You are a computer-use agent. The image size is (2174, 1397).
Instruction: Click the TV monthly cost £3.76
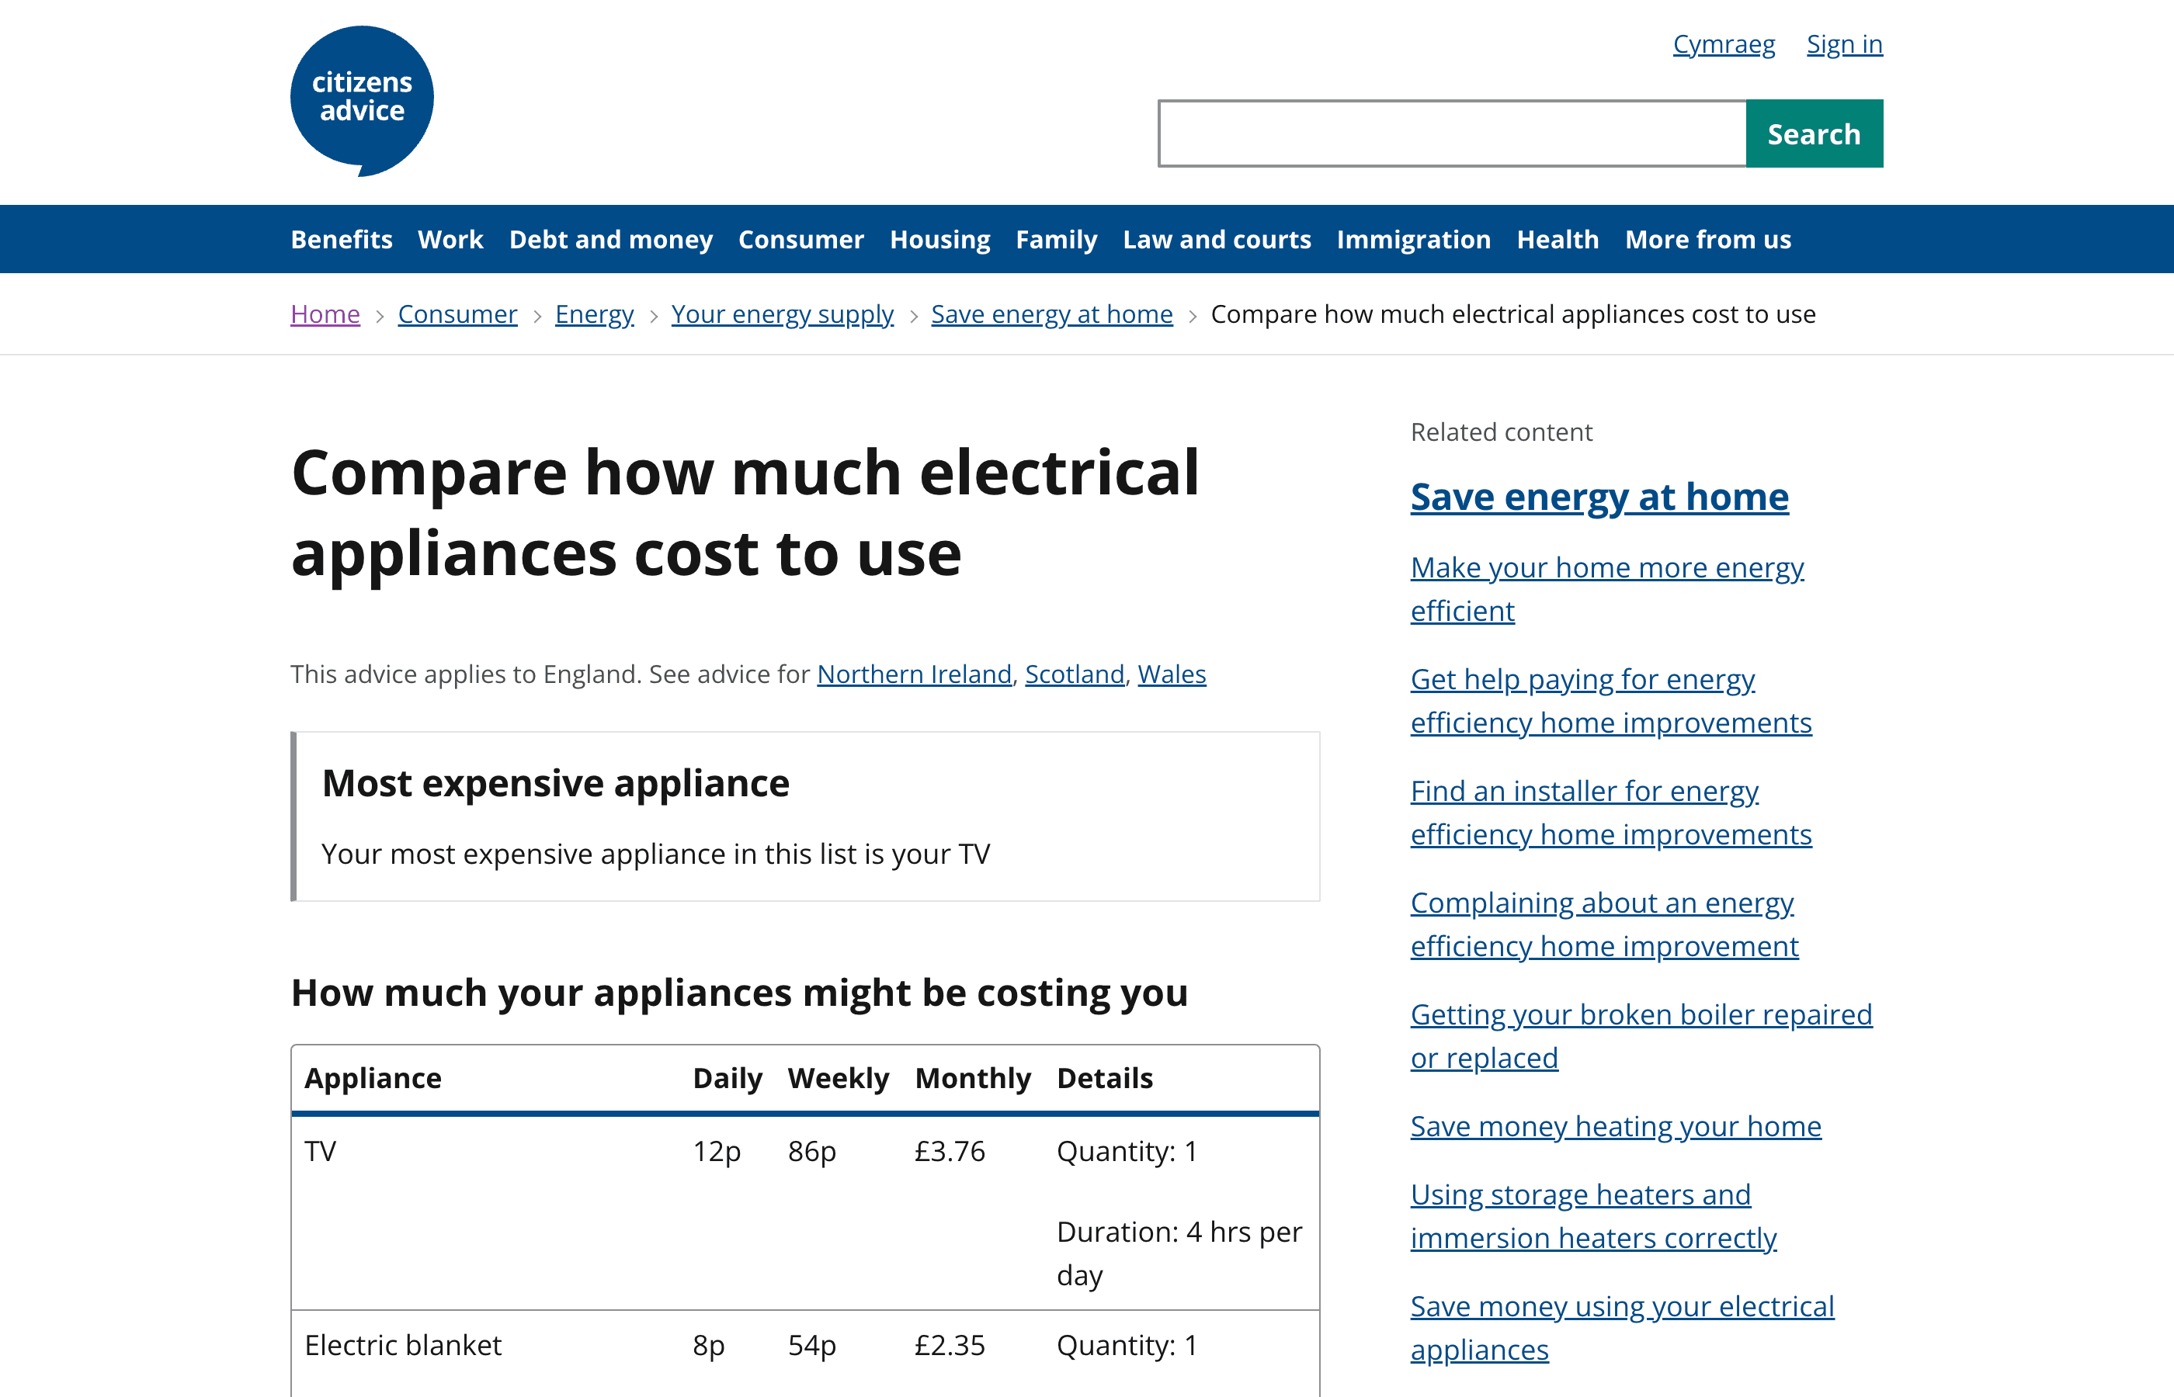coord(949,1150)
